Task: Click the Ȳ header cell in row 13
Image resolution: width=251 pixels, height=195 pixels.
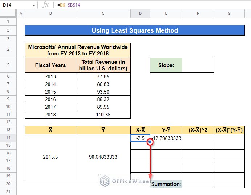Action: tap(103, 130)
